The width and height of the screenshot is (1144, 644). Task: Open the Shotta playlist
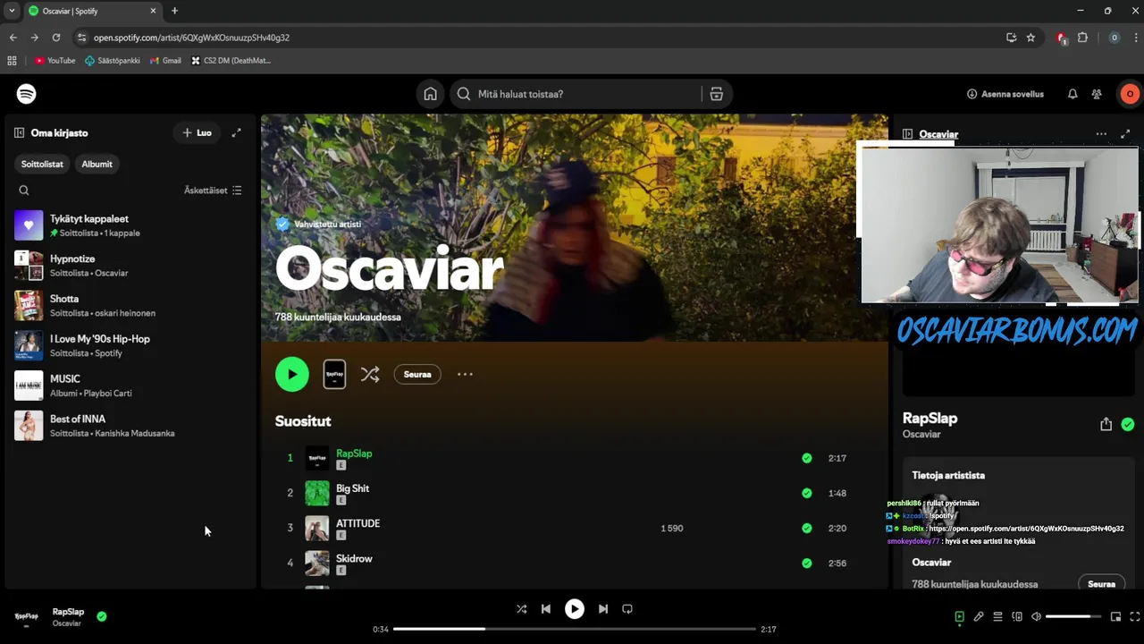click(130, 305)
